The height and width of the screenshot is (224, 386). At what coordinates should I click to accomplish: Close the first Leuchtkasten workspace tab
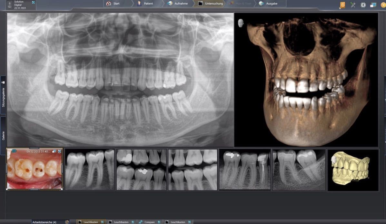pos(103,222)
